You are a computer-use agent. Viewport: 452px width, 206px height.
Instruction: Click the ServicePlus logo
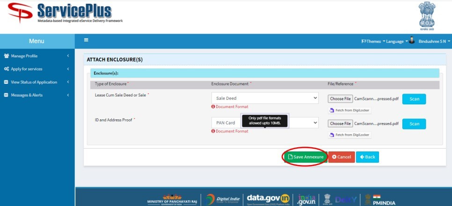(x=66, y=13)
